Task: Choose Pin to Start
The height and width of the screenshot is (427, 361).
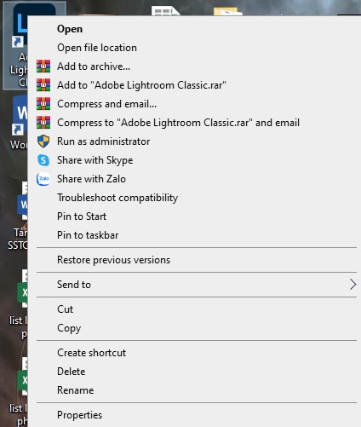Action: pyautogui.click(x=82, y=216)
